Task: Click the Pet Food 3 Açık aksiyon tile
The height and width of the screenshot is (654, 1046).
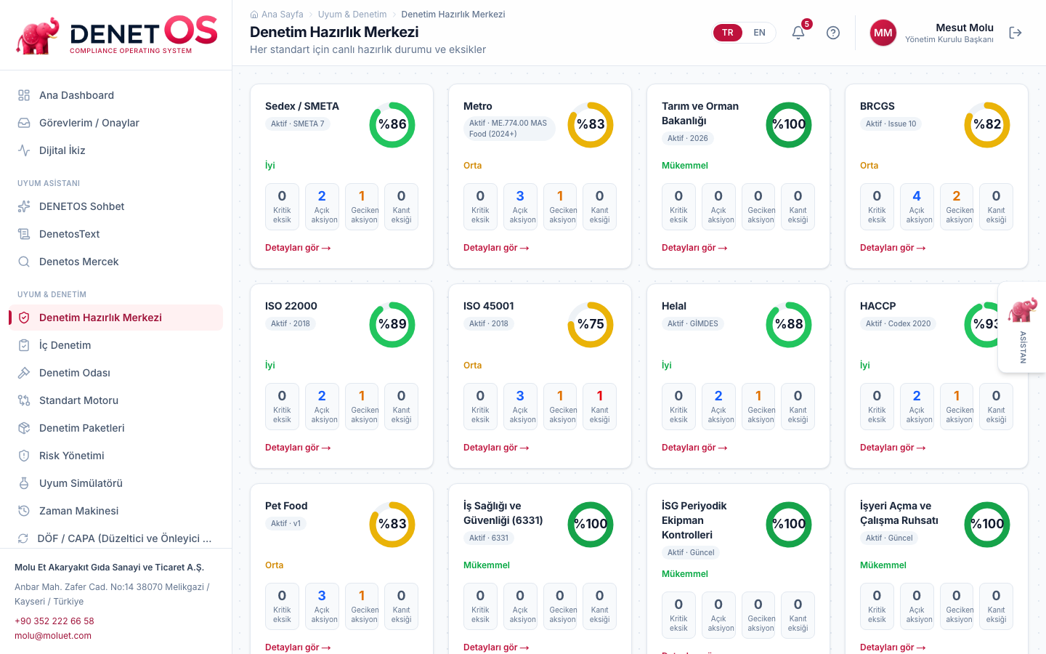Action: pos(322,606)
